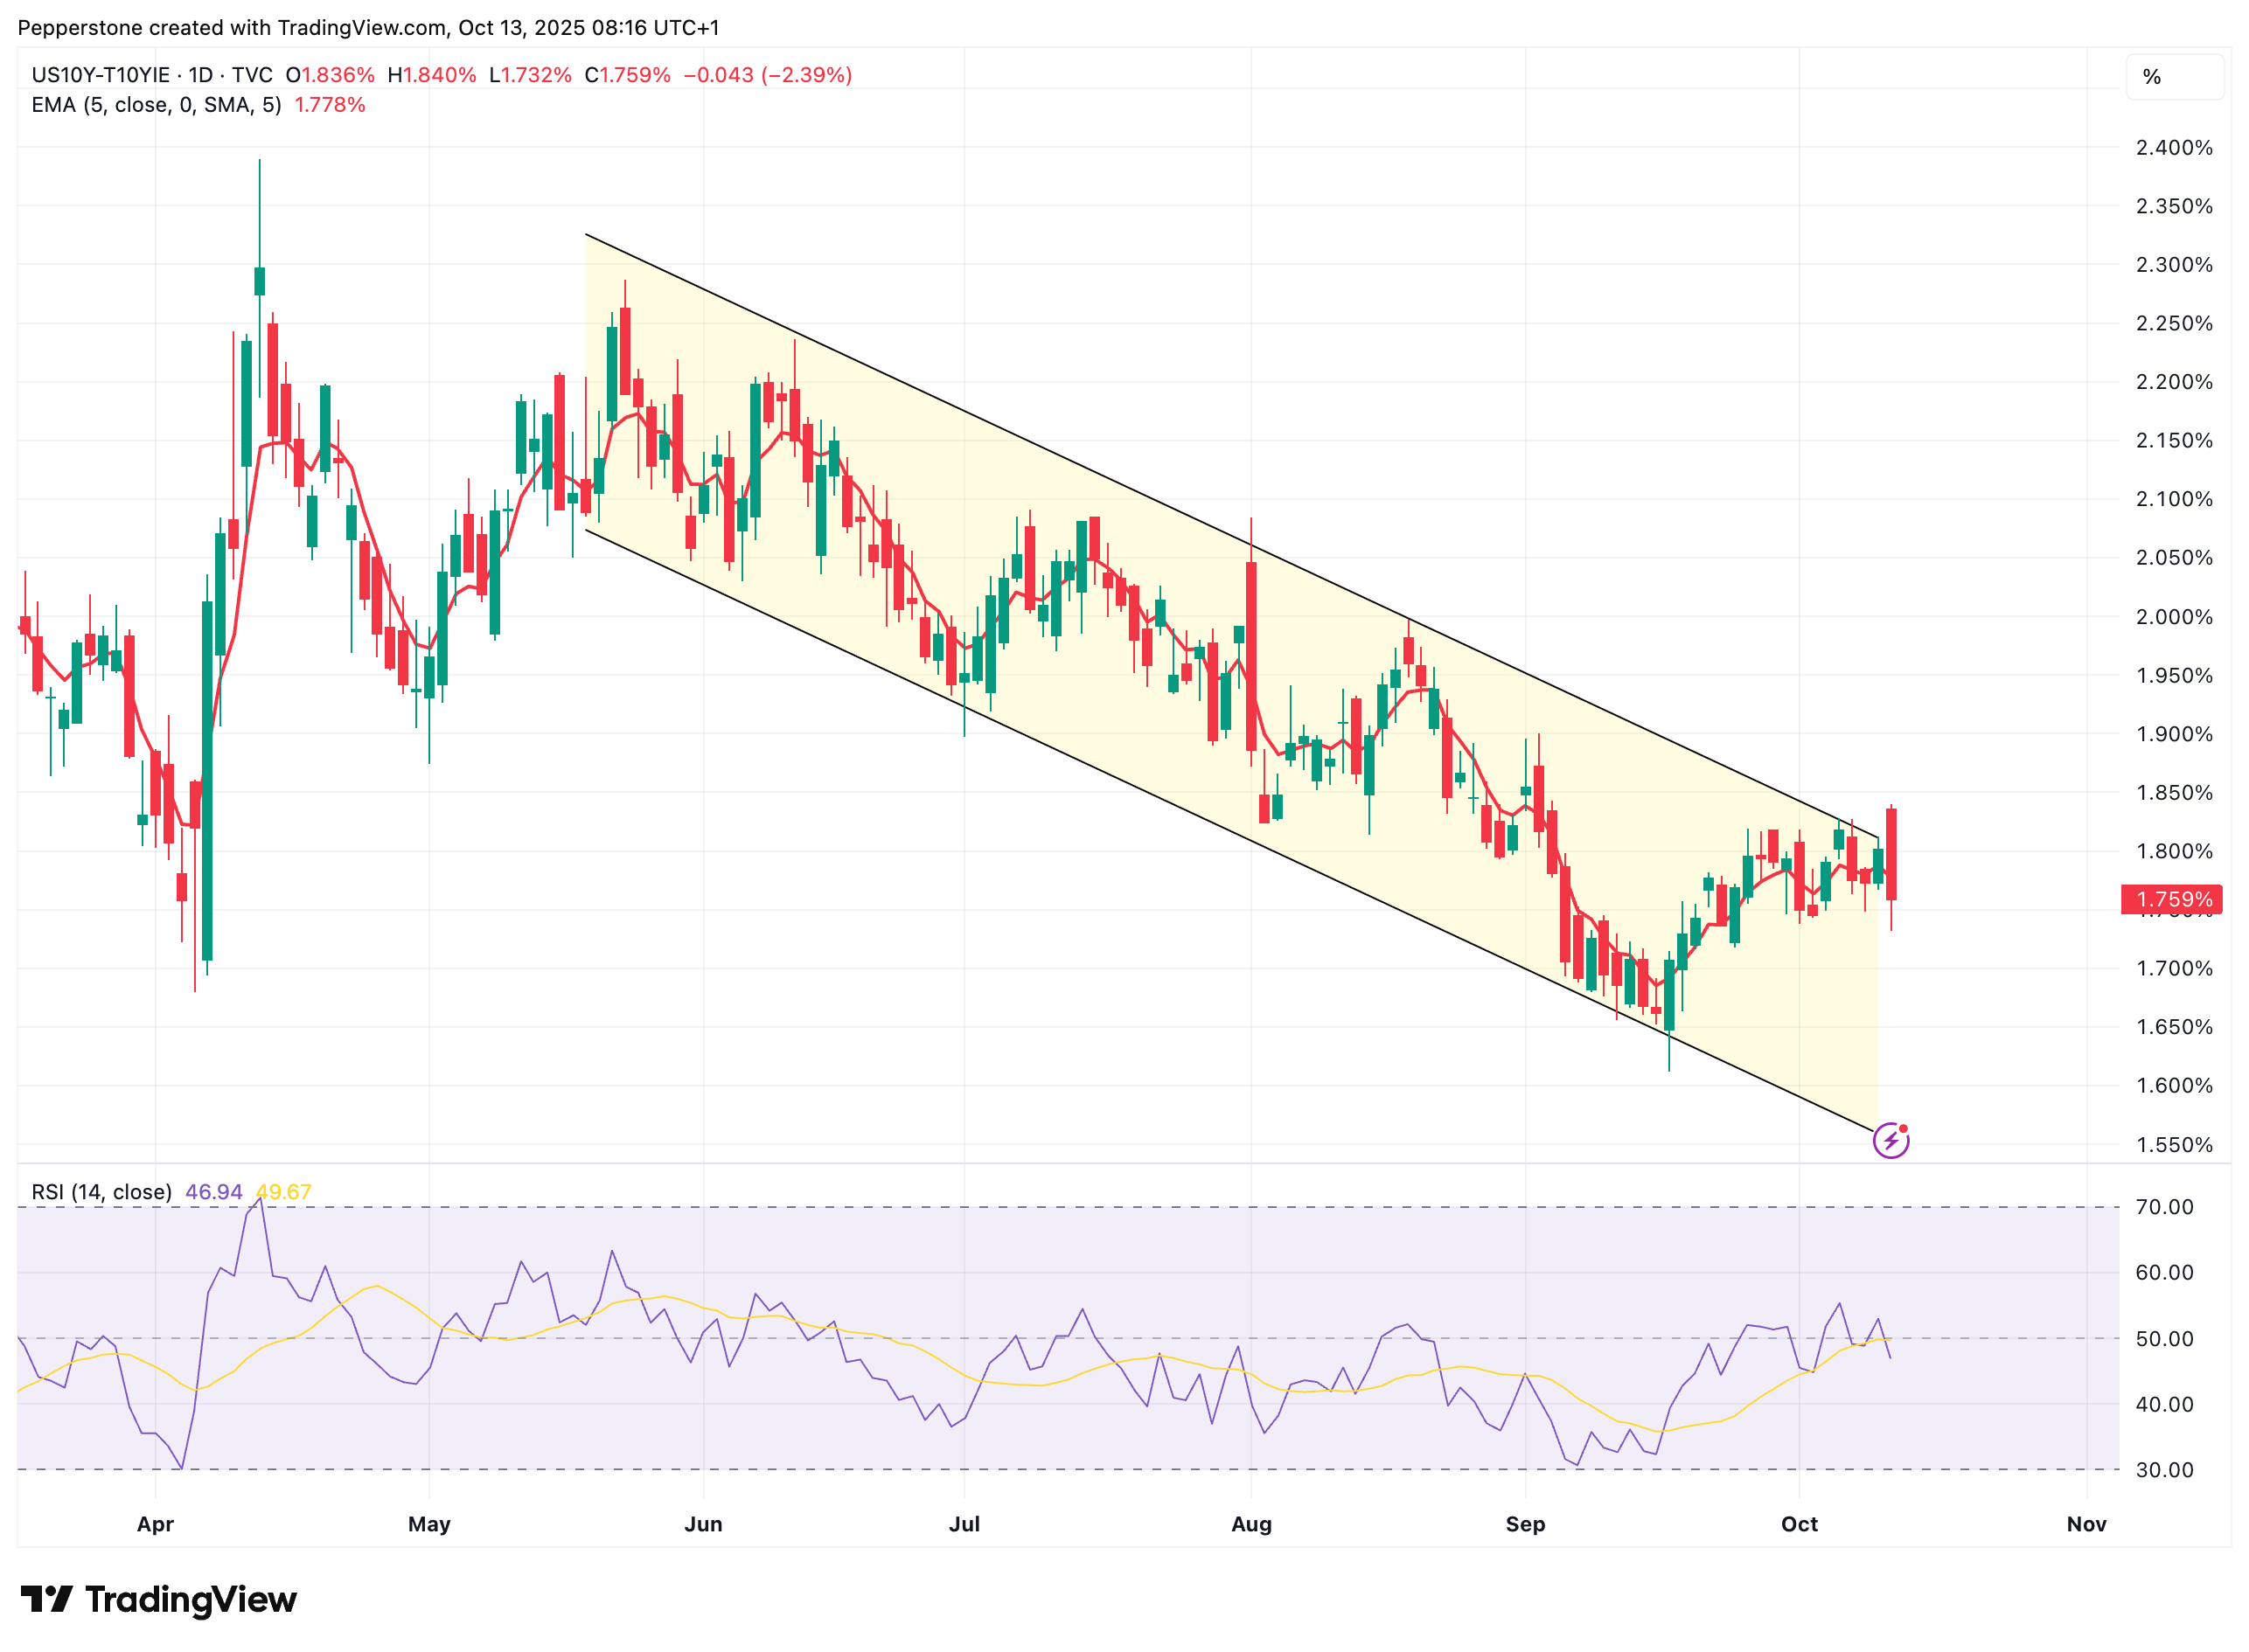This screenshot has width=2249, height=1652.
Task: Click the Jun label on time axis
Action: coord(702,1524)
